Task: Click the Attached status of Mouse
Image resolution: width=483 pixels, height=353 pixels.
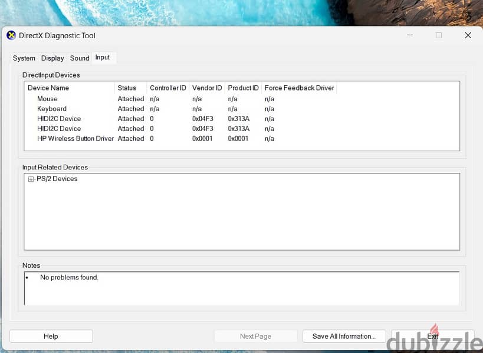Action: pyautogui.click(x=131, y=99)
